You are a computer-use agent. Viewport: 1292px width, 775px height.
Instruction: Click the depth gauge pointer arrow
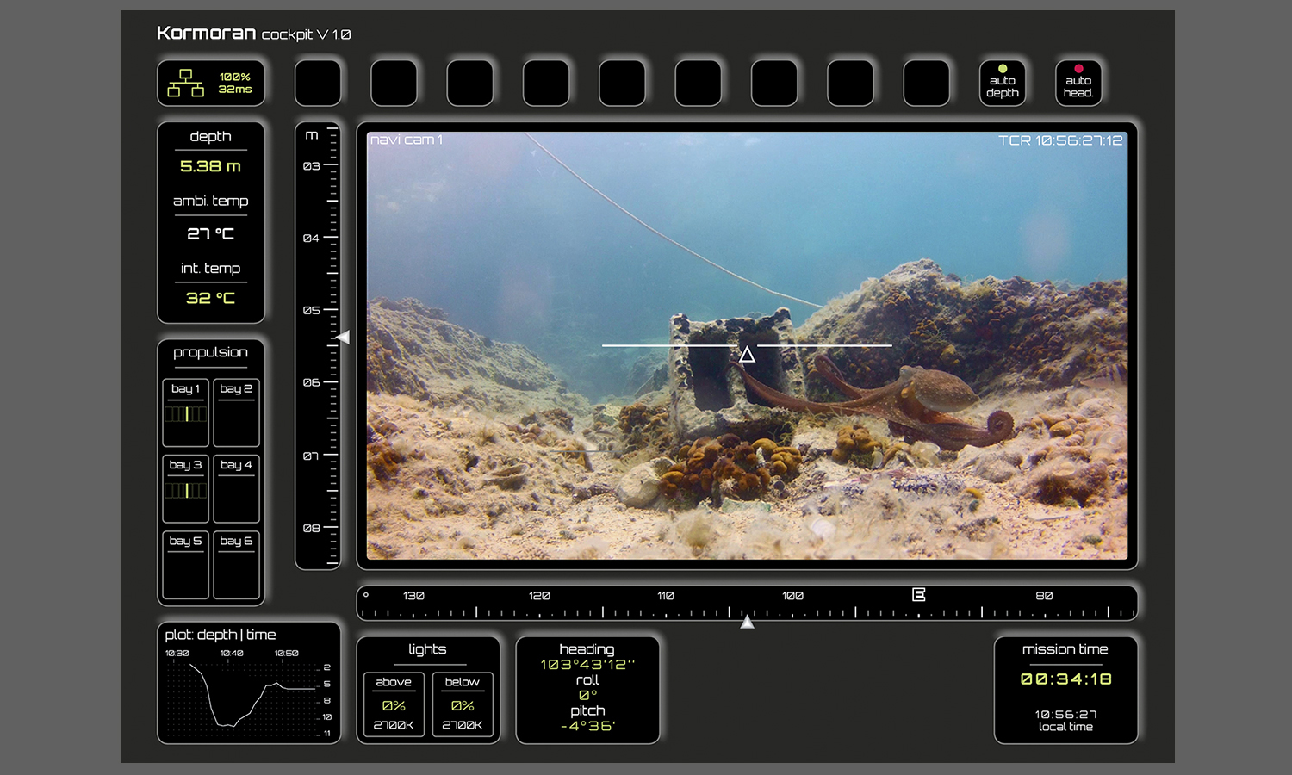click(343, 337)
